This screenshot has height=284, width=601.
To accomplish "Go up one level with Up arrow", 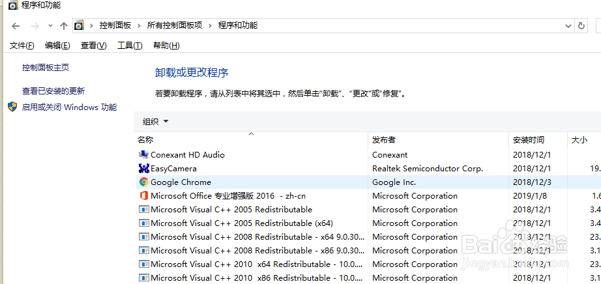I will pos(64,25).
